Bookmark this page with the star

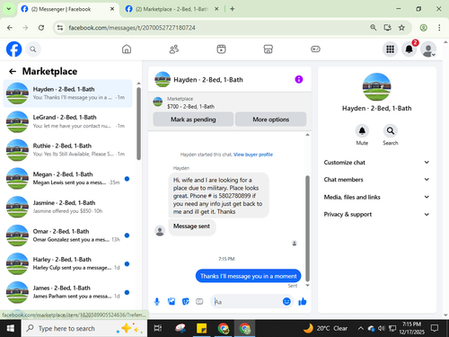click(x=401, y=28)
